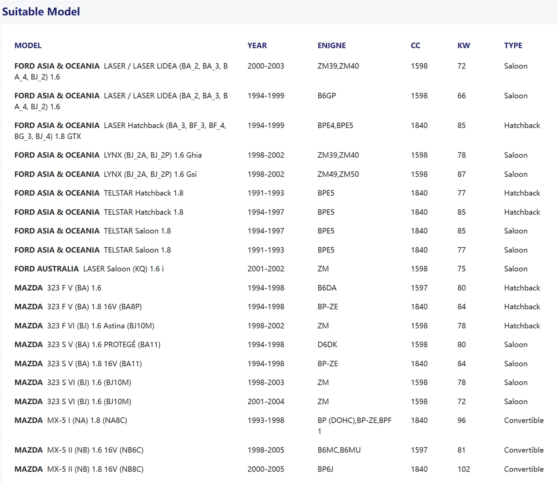This screenshot has height=483, width=558.
Task: Select TELSTAR Saloon 1.8 row dated 1994-1997
Action: click(92, 231)
